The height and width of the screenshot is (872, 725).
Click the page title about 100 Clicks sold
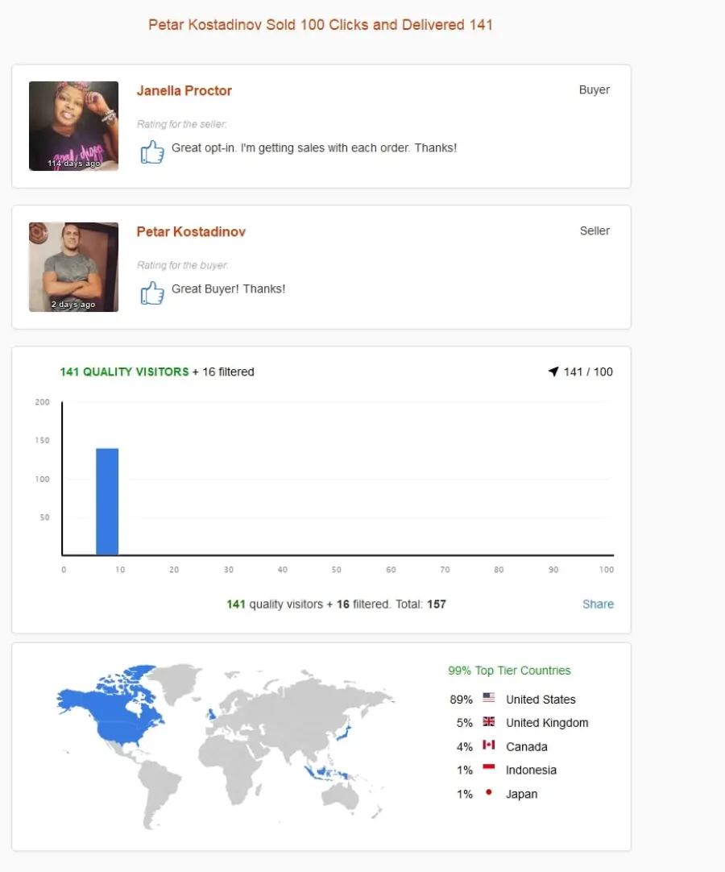(321, 24)
